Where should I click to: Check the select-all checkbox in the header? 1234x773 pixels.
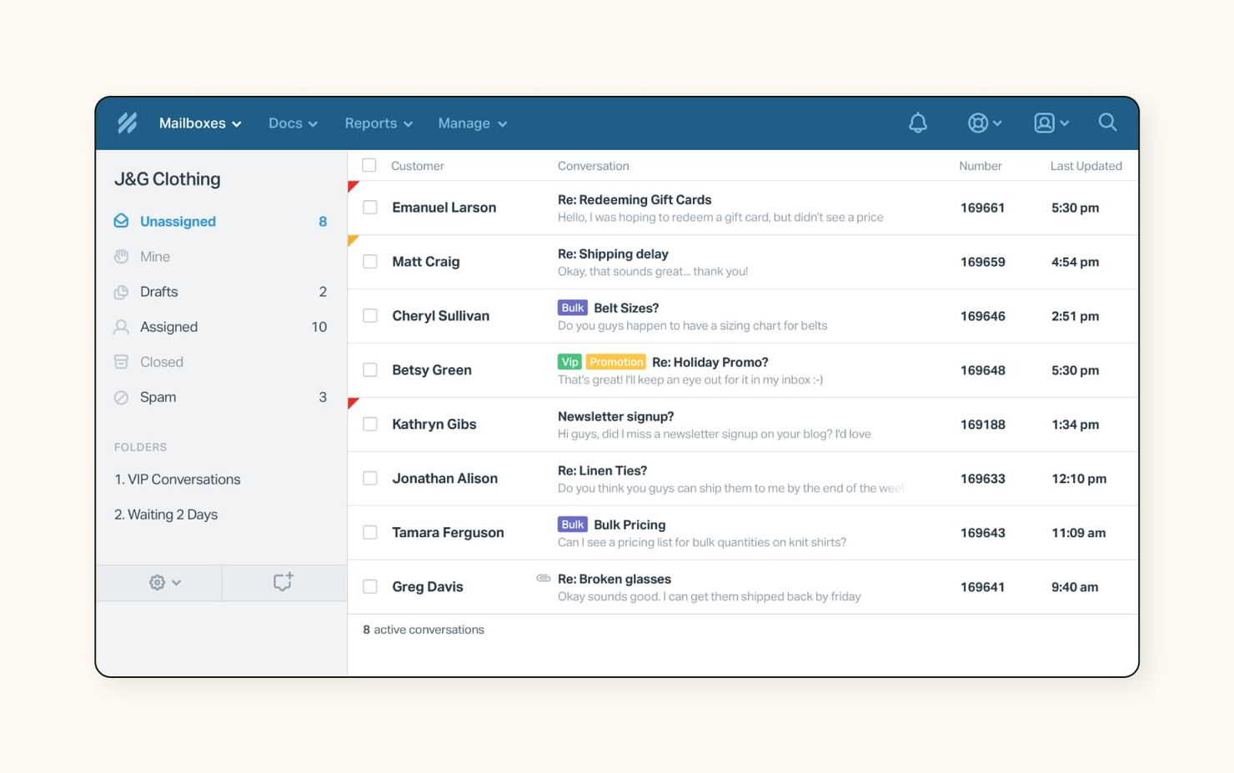(x=369, y=165)
